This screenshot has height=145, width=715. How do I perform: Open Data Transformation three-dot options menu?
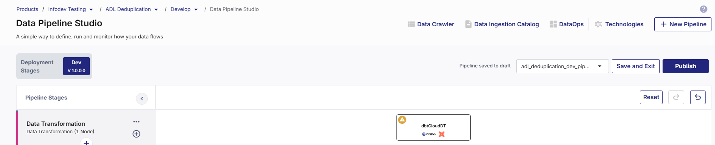(136, 122)
